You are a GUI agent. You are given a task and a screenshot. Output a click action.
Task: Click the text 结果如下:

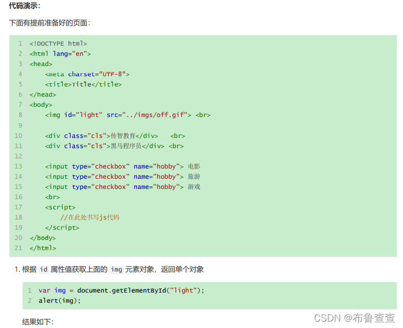pyautogui.click(x=38, y=322)
